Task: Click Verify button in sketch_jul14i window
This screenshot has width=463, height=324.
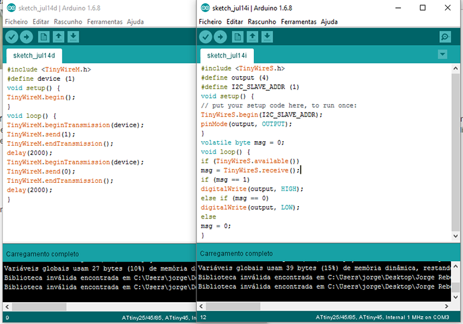Action: (x=206, y=37)
